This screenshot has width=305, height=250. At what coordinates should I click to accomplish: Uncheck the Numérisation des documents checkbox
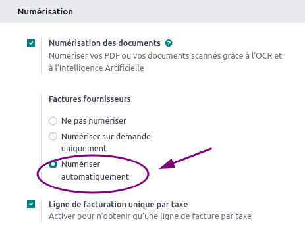pos(31,43)
